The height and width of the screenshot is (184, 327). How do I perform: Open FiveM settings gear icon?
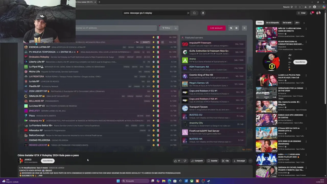click(236, 28)
